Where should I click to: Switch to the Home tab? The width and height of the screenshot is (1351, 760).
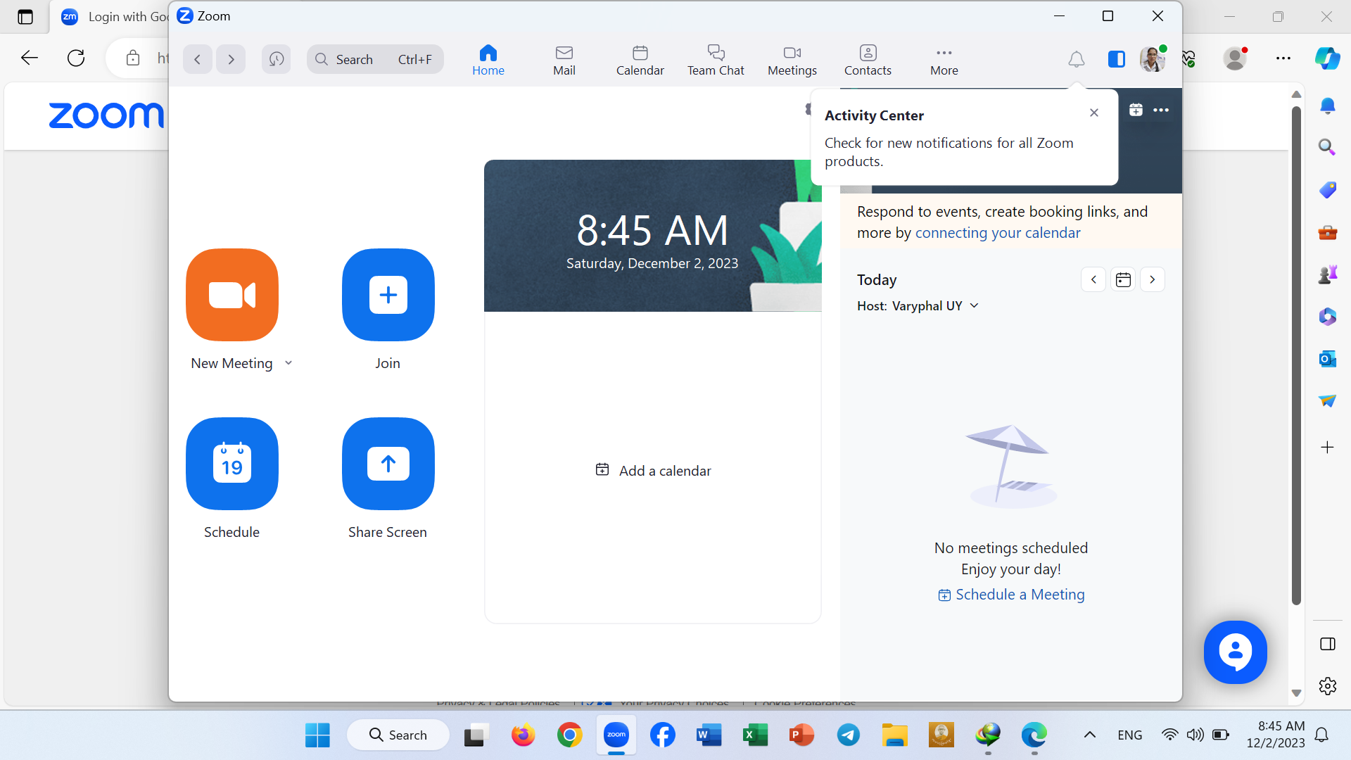[488, 61]
